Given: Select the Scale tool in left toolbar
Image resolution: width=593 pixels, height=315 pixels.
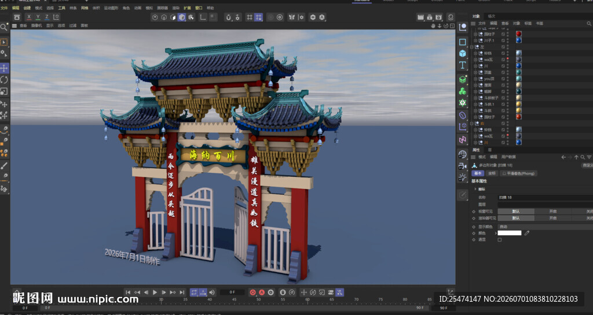Looking at the screenshot, I should coord(4,91).
